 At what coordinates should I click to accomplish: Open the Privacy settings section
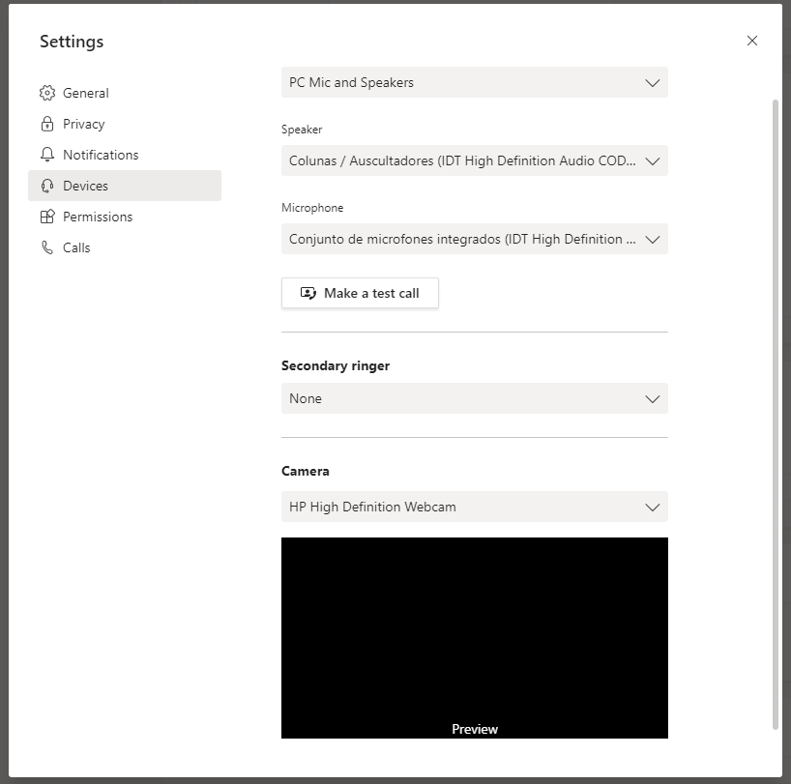pyautogui.click(x=125, y=124)
